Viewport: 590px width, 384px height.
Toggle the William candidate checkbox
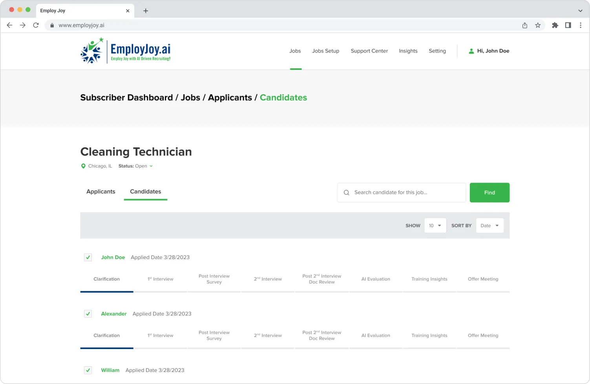88,370
